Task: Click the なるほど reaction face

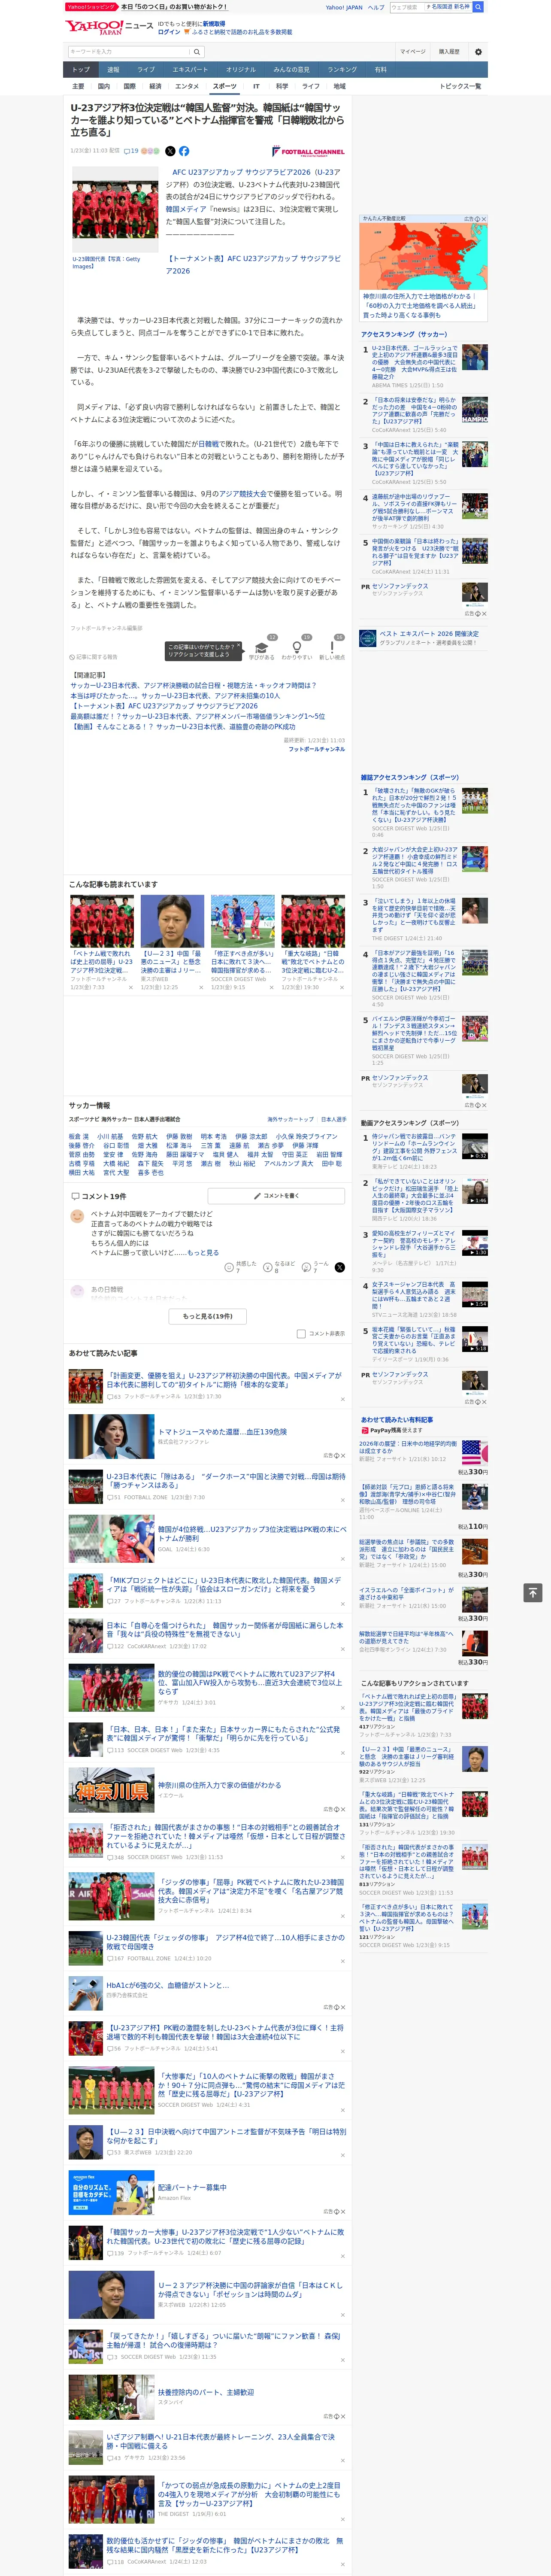Action: 268,1266
